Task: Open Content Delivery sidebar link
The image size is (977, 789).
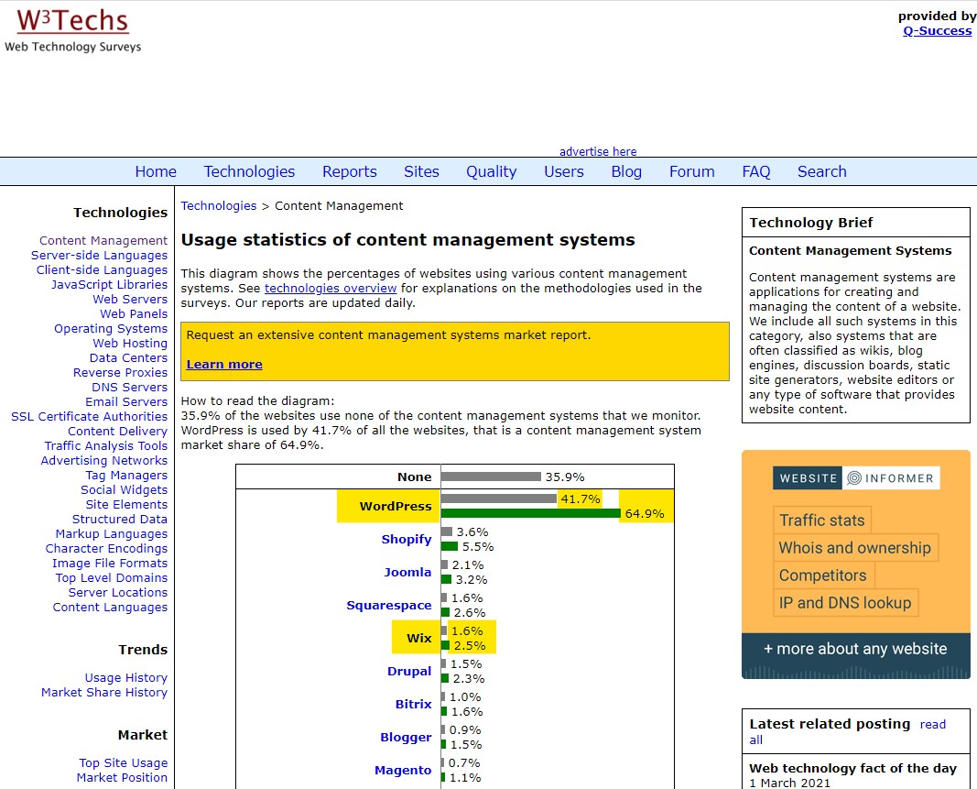Action: [x=118, y=431]
